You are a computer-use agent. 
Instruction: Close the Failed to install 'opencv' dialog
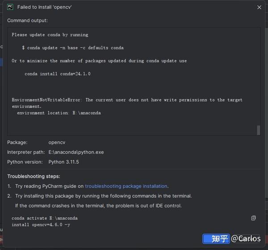(259, 7)
